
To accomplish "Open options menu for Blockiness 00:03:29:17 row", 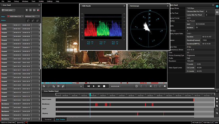I will 39,104.
